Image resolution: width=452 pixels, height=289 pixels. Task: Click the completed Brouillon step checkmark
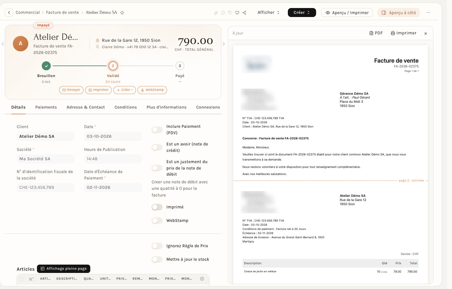pos(46,66)
